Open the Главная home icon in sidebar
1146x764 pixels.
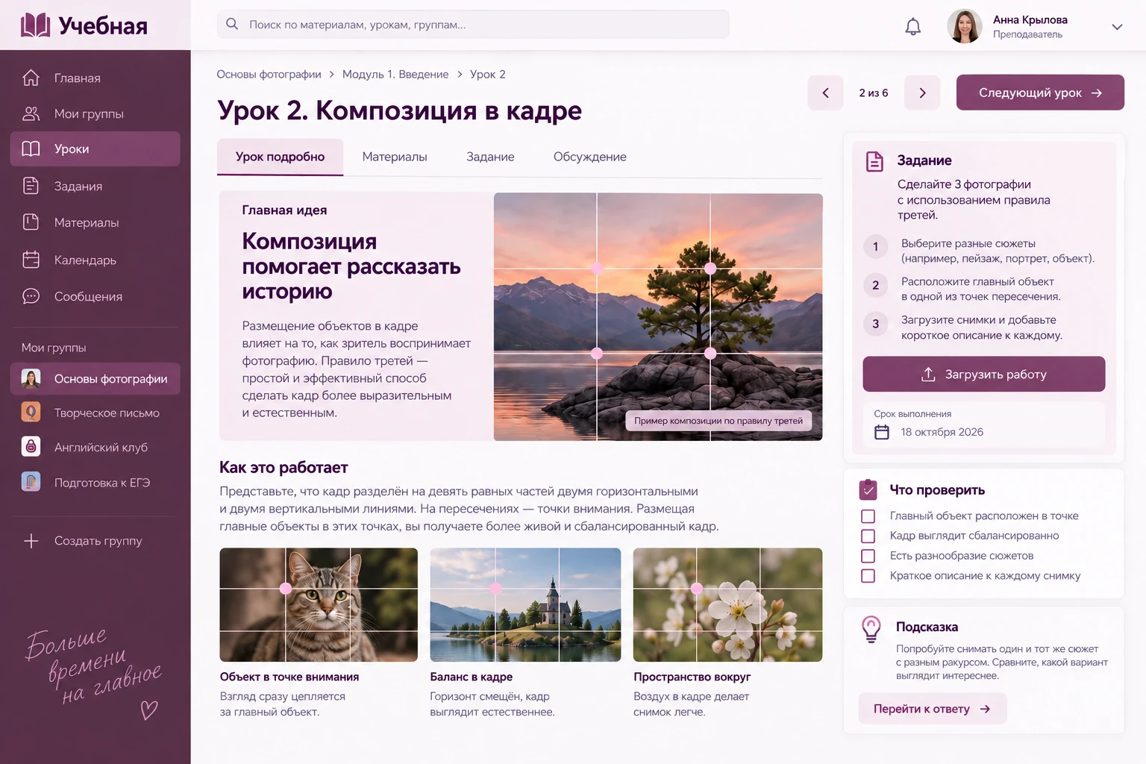pos(31,78)
